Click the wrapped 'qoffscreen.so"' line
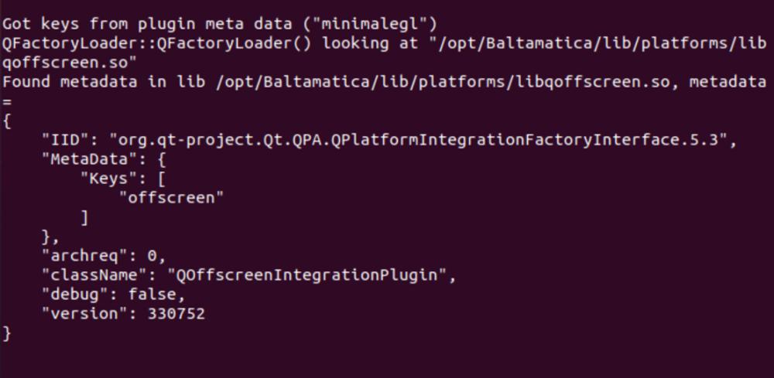The width and height of the screenshot is (774, 378). click(x=70, y=62)
